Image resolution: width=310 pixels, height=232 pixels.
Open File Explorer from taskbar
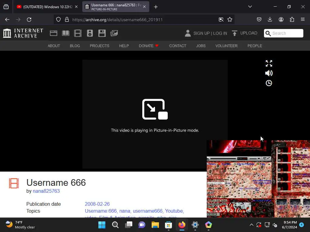155,225
